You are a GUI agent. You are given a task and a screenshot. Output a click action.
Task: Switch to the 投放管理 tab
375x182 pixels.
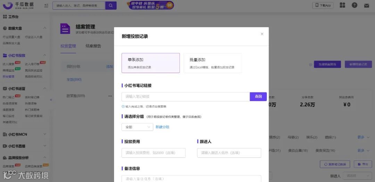(68, 46)
